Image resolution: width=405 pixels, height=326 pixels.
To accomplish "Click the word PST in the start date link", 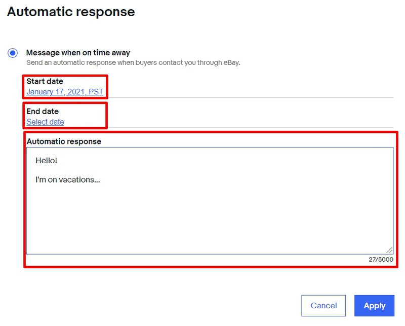I will [x=96, y=92].
